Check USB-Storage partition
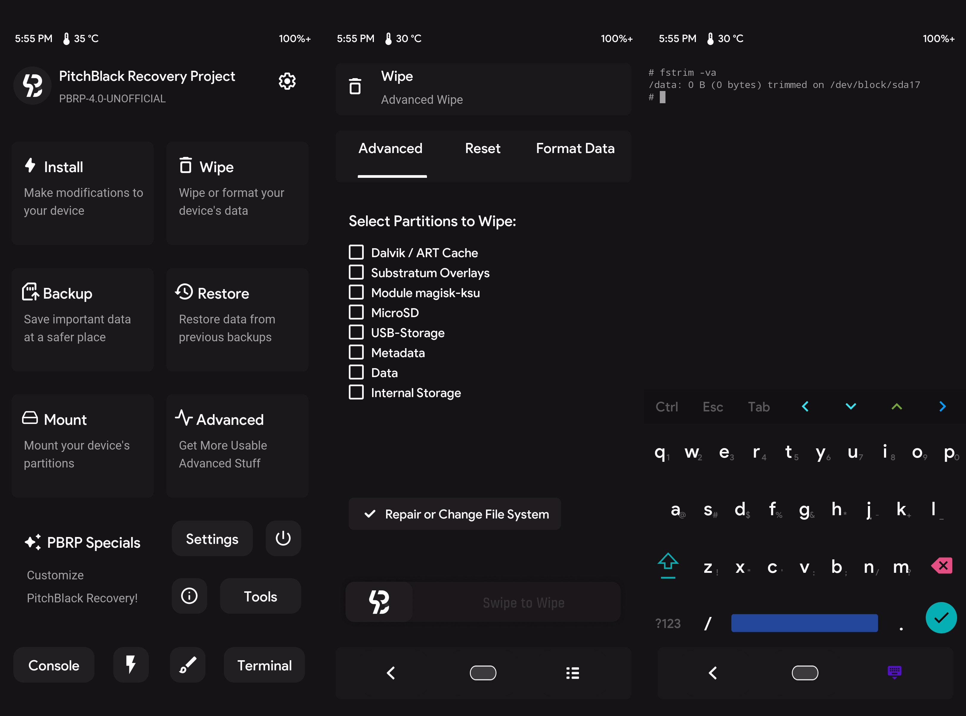966x716 pixels. (357, 332)
